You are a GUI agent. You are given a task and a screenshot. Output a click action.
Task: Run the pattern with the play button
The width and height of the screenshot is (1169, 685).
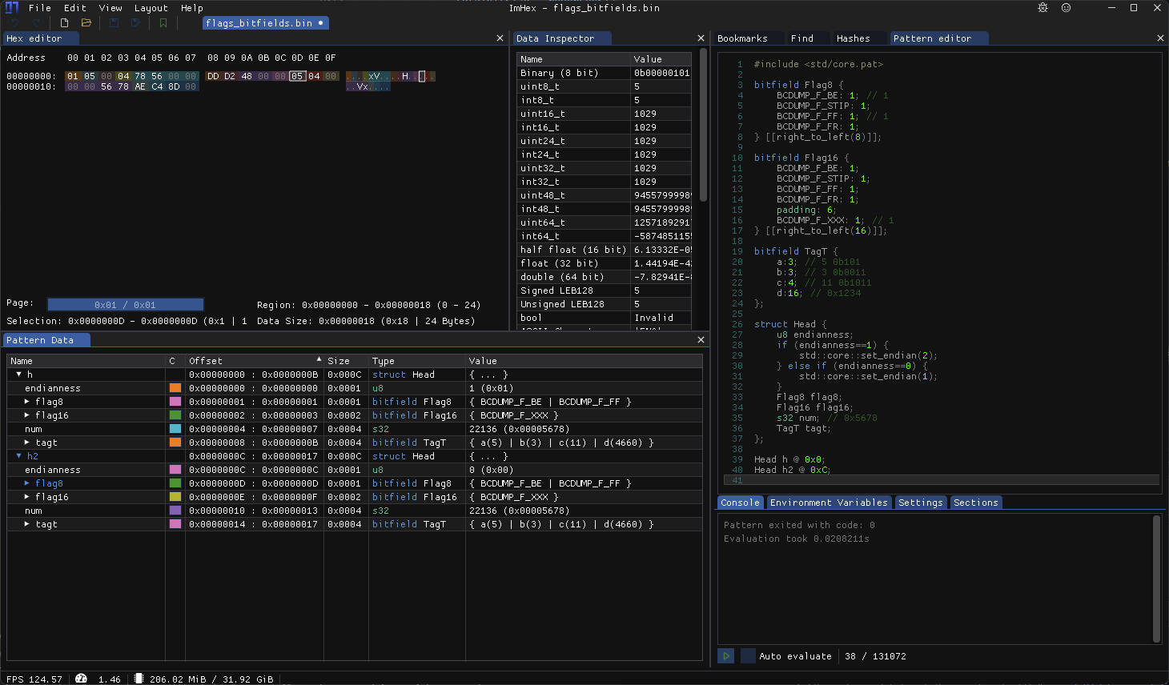pos(725,655)
